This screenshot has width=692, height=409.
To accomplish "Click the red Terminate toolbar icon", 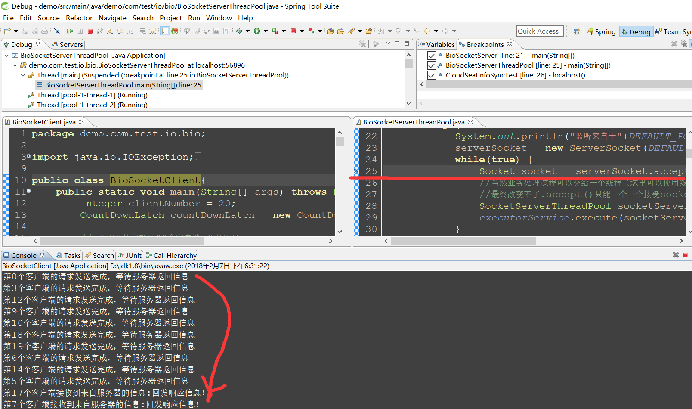I will click(x=90, y=31).
